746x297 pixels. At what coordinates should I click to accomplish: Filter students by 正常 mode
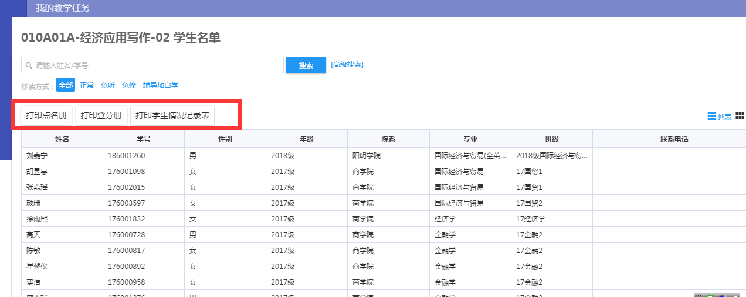coord(87,86)
